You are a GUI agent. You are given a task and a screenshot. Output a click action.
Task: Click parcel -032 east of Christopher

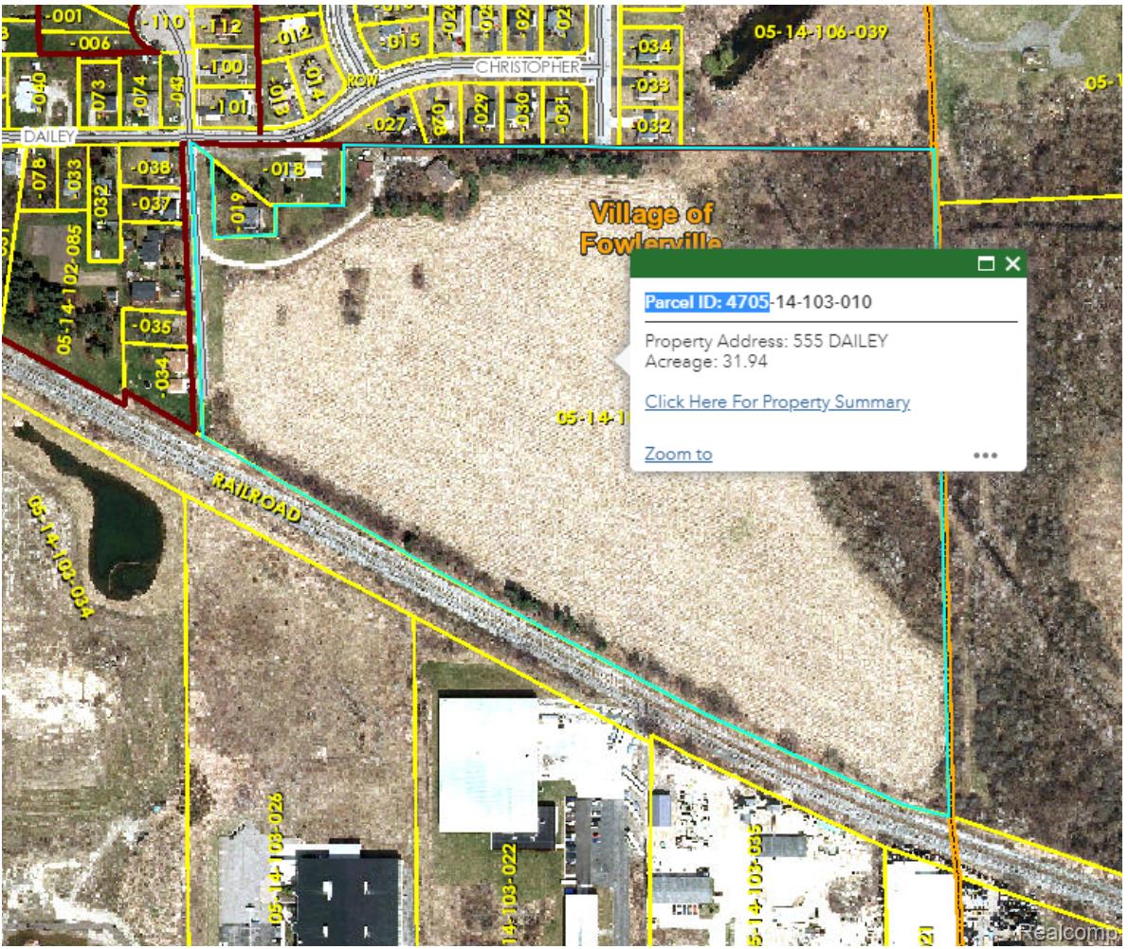[x=649, y=125]
